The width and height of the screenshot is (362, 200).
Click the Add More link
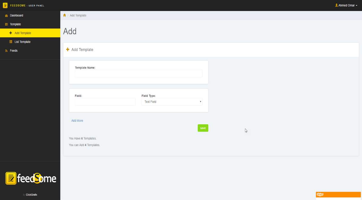(x=77, y=121)
